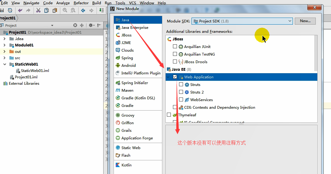Image resolution: width=331 pixels, height=174 pixels.
Task: Check the Arquillian TestNG checkbox
Action: 175,54
